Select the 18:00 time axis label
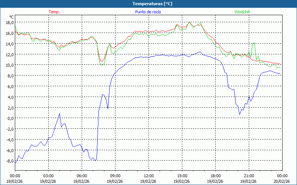 pyautogui.click(x=215, y=176)
